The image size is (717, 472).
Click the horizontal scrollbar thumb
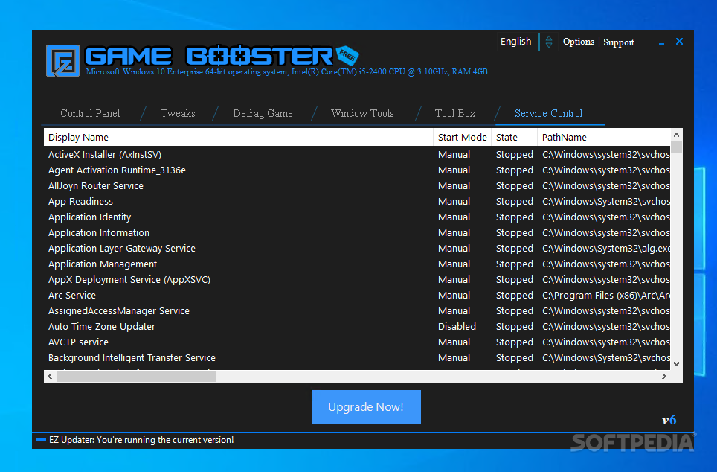pyautogui.click(x=136, y=376)
